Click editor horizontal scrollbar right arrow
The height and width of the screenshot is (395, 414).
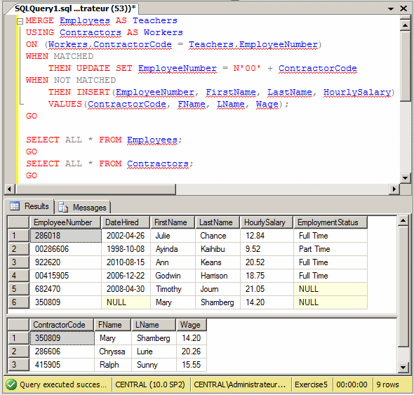pos(394,189)
